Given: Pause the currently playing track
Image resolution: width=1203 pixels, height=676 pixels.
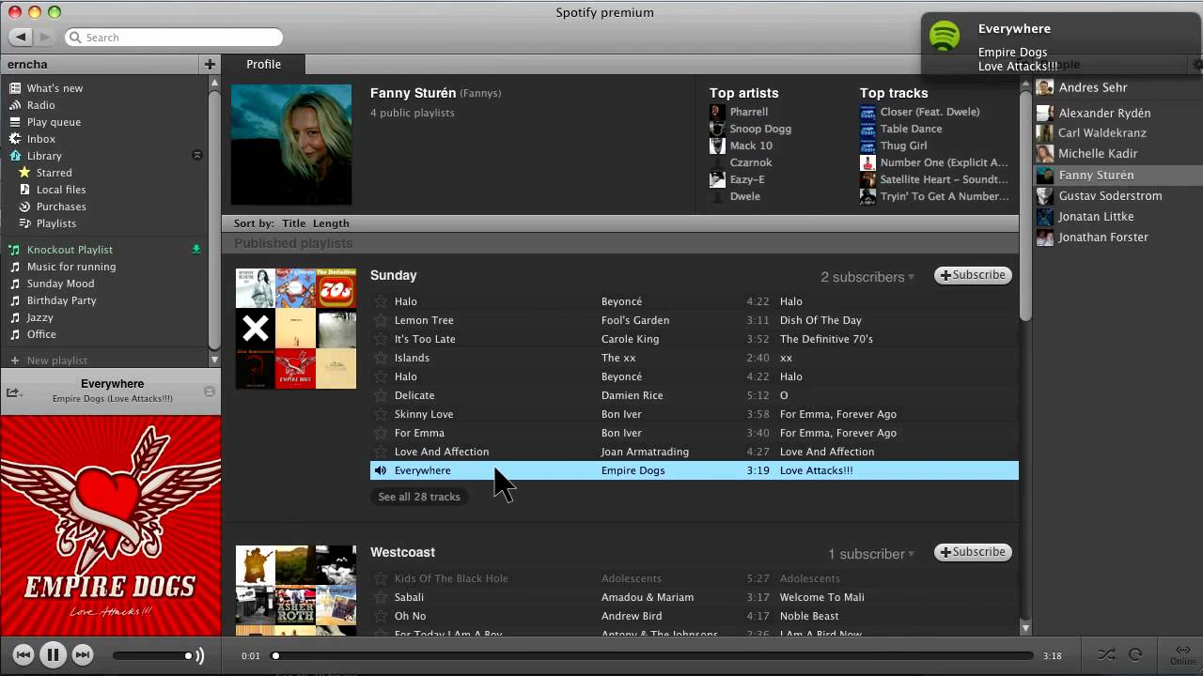Looking at the screenshot, I should click(53, 655).
